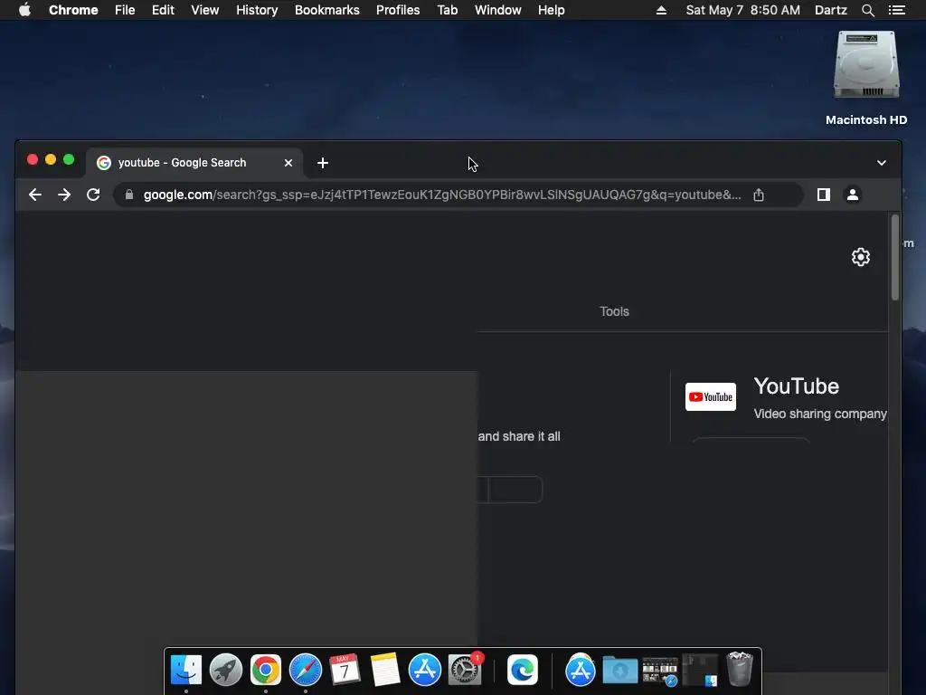Open the Bookmarks menu

327,10
